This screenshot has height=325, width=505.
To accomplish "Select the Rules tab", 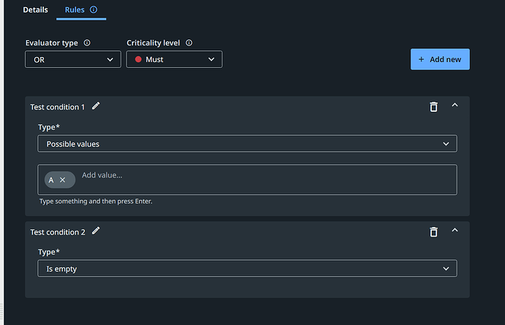I will (x=75, y=10).
